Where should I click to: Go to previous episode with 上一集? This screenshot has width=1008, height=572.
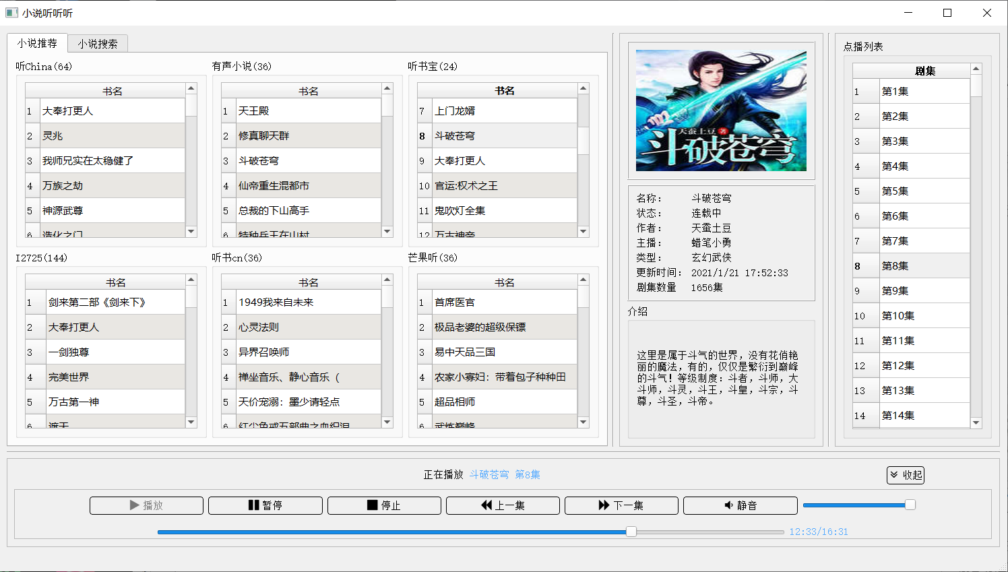(x=503, y=505)
